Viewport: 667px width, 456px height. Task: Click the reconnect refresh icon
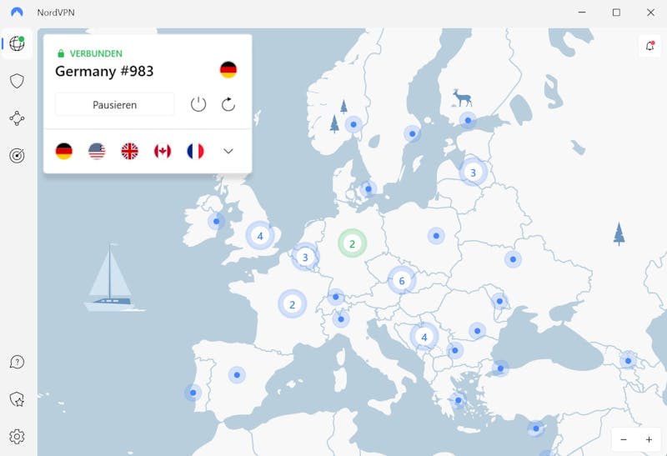228,104
